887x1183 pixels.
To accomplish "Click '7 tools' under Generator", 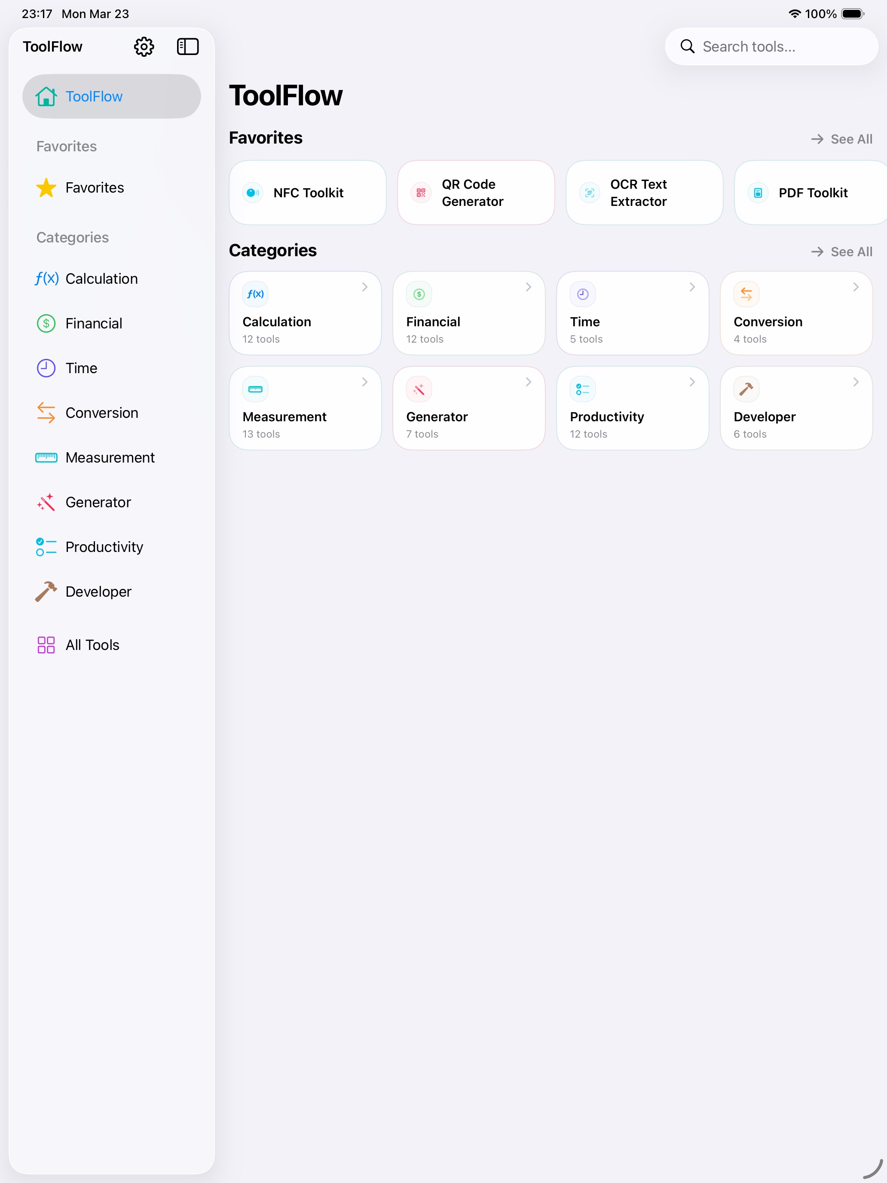I will 422,434.
